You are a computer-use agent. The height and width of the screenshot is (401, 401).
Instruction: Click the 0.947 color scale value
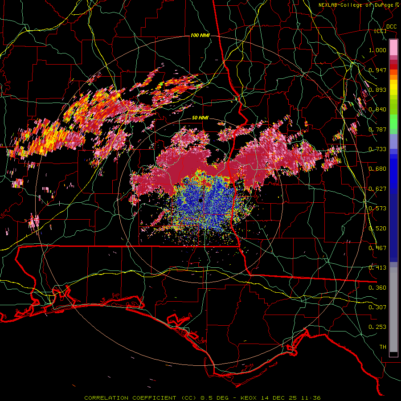pos(377,70)
